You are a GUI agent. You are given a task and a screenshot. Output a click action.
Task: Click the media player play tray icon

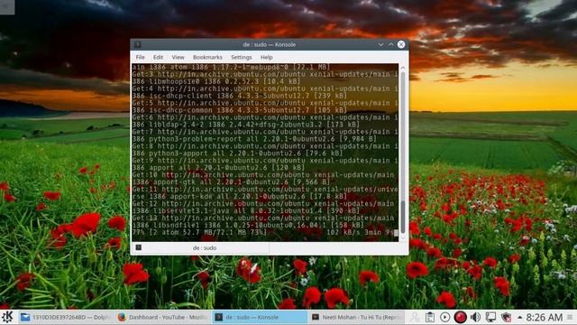444,317
